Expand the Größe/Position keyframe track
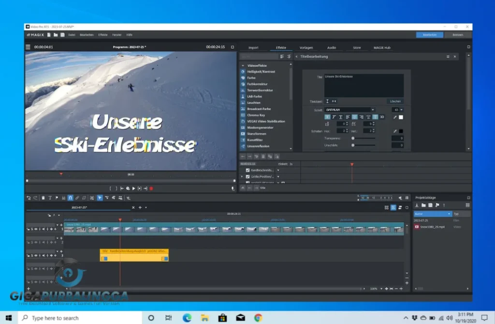The width and height of the screenshot is (495, 324). coord(242,177)
